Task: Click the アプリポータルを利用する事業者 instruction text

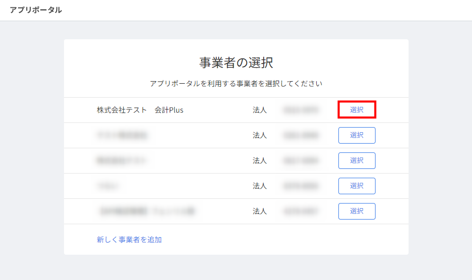Action: point(236,83)
